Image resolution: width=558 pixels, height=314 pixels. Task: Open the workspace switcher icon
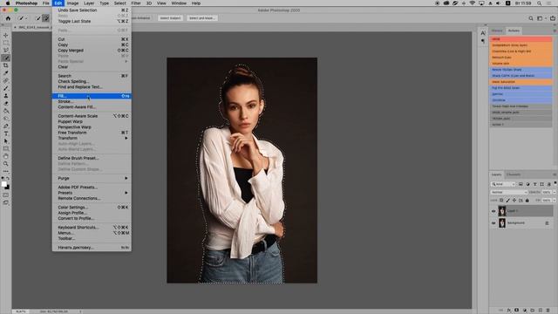point(541,18)
